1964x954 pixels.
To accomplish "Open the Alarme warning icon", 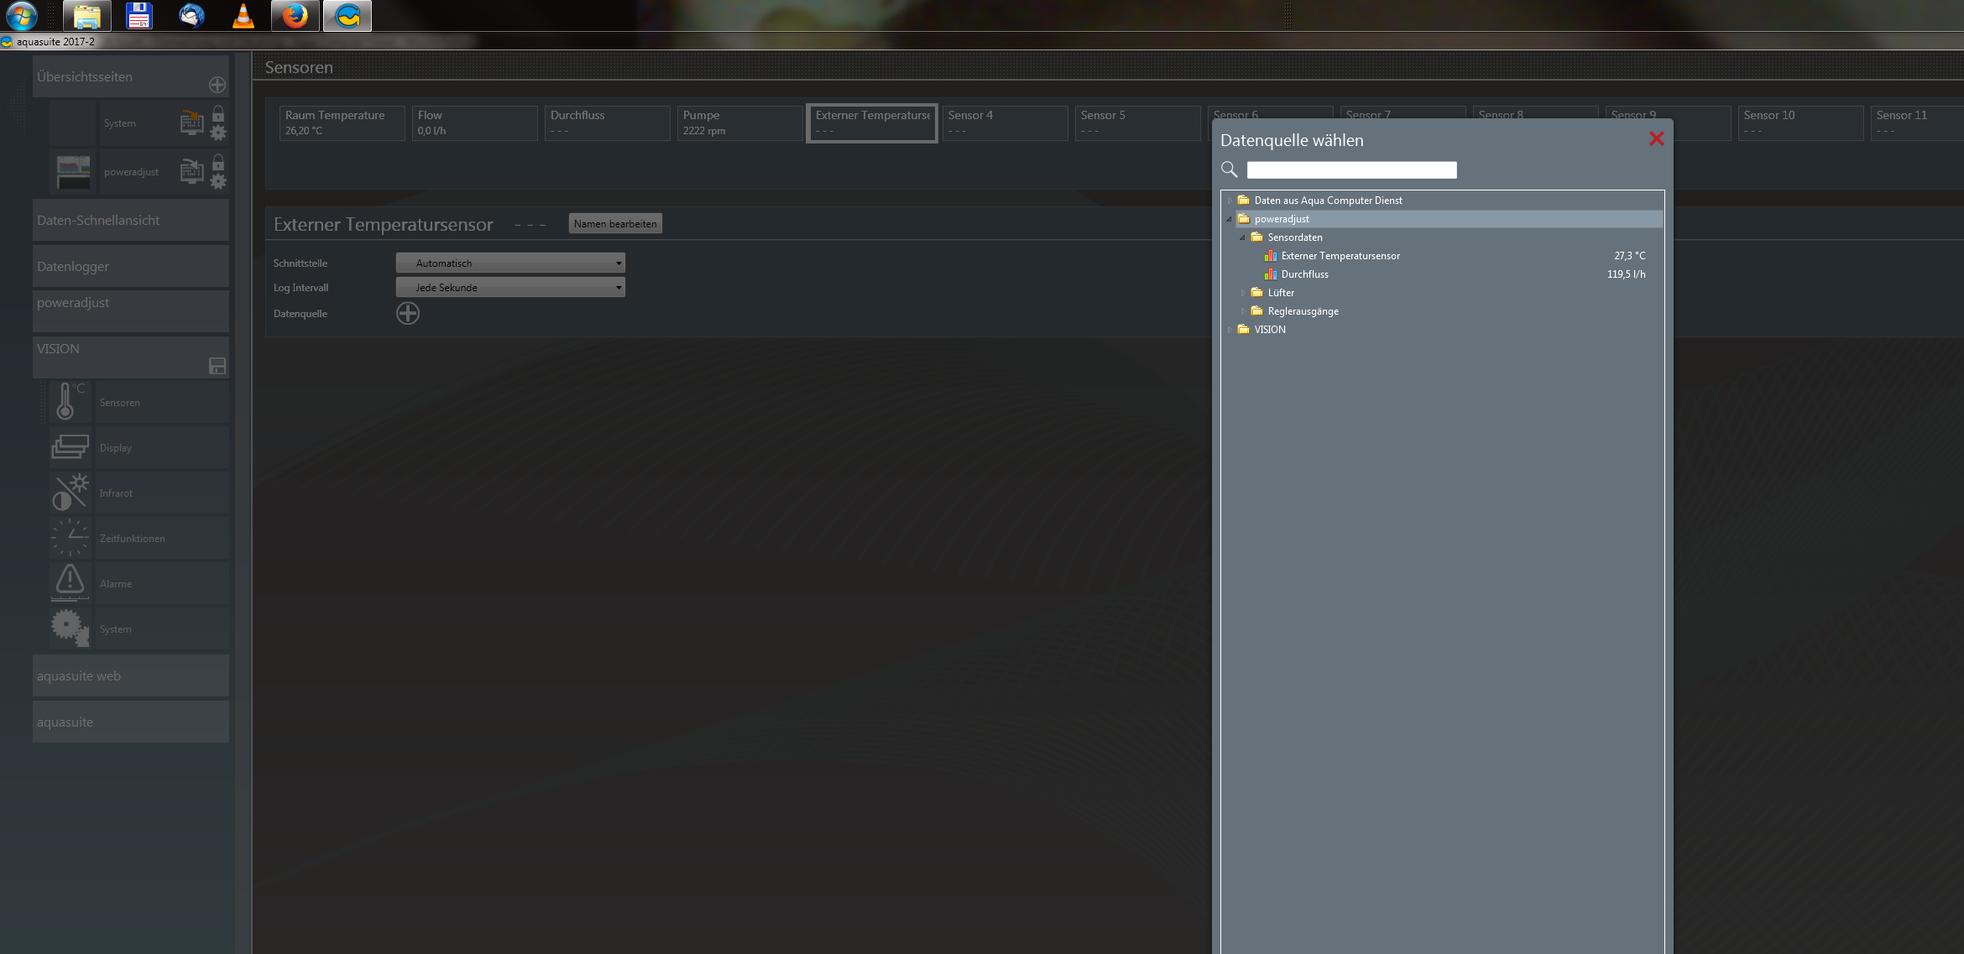I will tap(70, 581).
